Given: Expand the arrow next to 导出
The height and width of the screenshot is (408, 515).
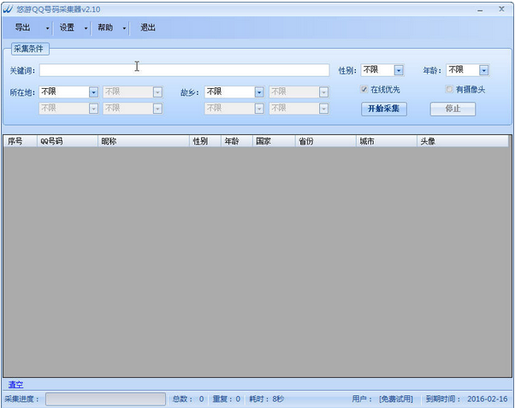Looking at the screenshot, I should click(x=47, y=28).
